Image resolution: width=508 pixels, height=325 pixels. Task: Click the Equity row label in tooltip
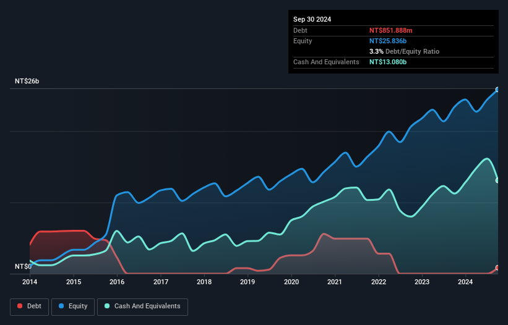(303, 41)
